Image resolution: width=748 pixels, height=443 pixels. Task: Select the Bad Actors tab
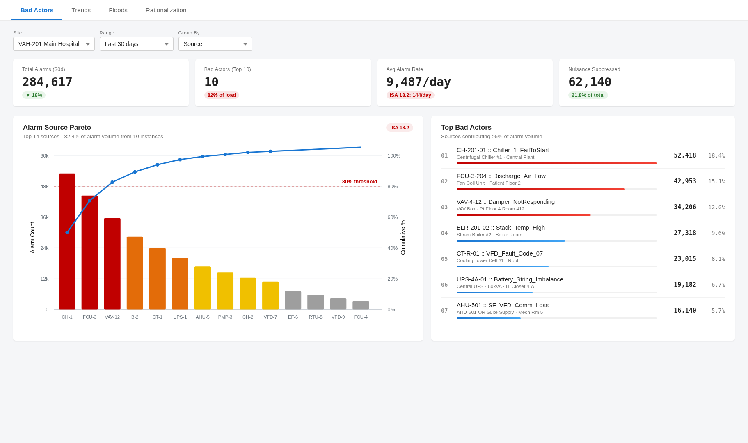[x=37, y=10]
